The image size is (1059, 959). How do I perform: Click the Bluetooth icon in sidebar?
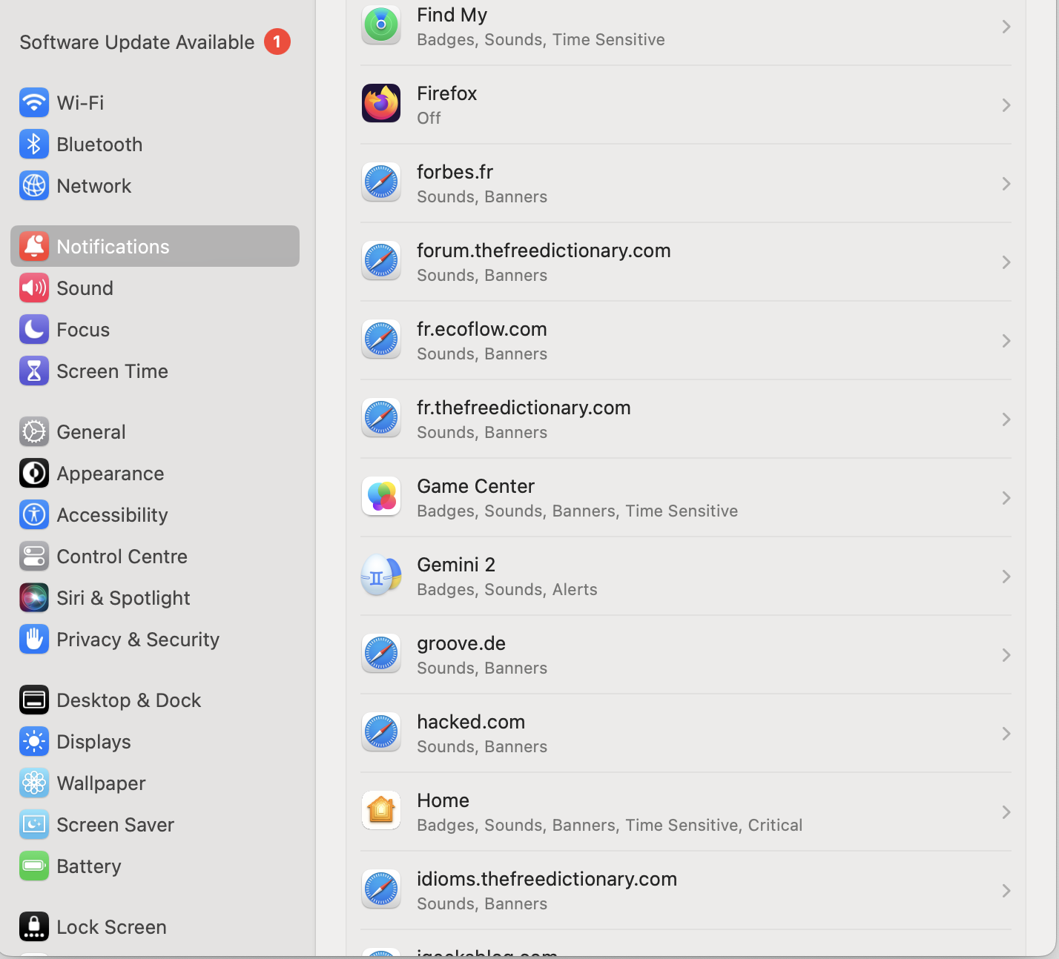34,144
